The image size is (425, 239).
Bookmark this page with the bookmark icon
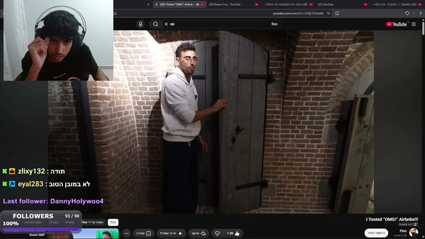337,13
